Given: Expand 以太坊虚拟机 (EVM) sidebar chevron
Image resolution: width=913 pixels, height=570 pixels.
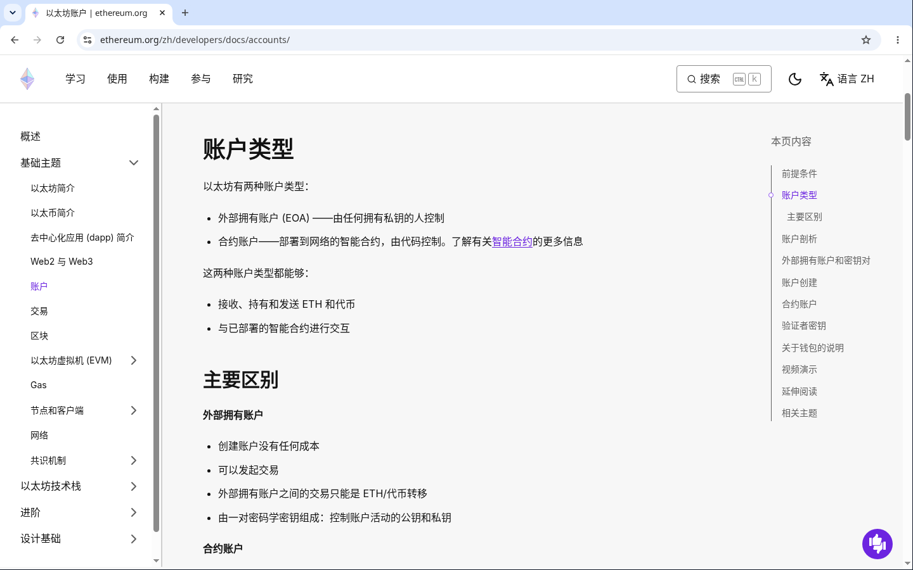Looking at the screenshot, I should tap(134, 360).
